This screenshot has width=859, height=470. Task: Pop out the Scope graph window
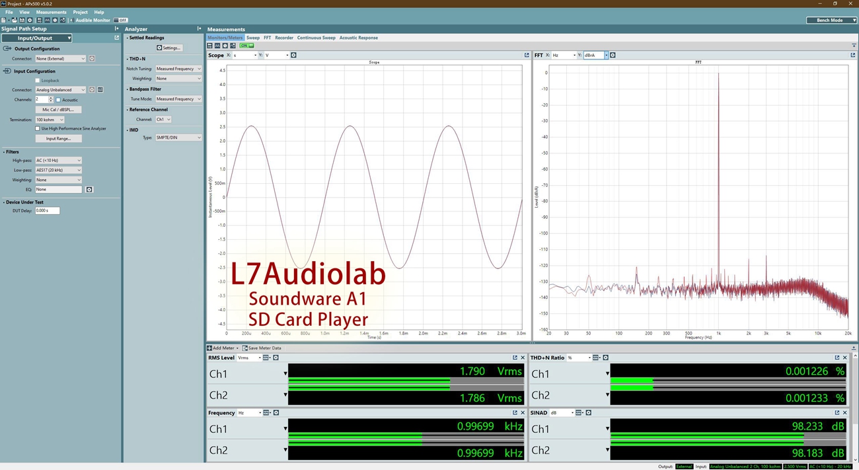527,56
